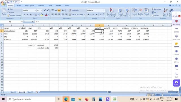The height and width of the screenshot is (102, 181).
Task: Click the Office button orb
Action: (x=3, y=3)
